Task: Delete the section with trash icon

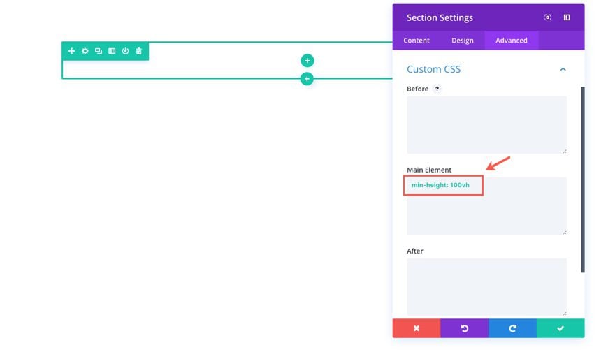Action: coord(139,51)
